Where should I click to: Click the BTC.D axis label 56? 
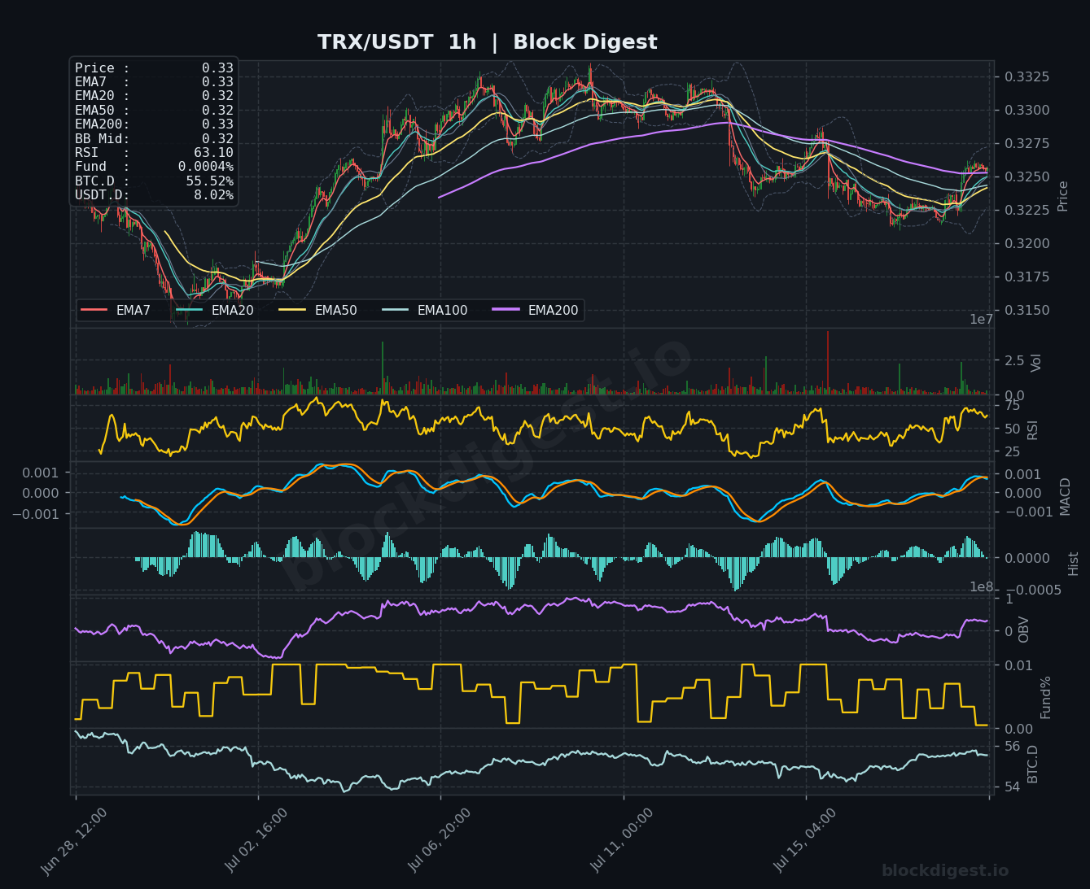click(1012, 747)
